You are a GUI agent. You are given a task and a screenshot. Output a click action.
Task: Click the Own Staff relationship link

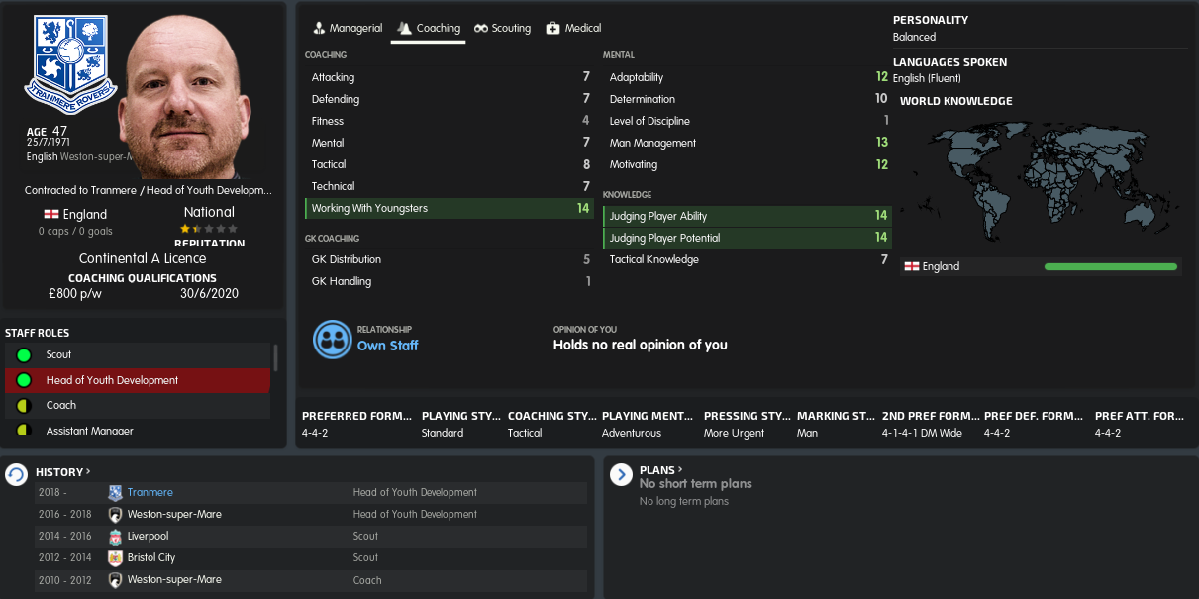coord(387,346)
